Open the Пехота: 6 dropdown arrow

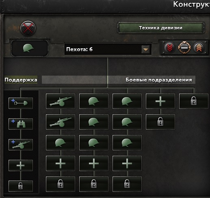tap(145, 49)
